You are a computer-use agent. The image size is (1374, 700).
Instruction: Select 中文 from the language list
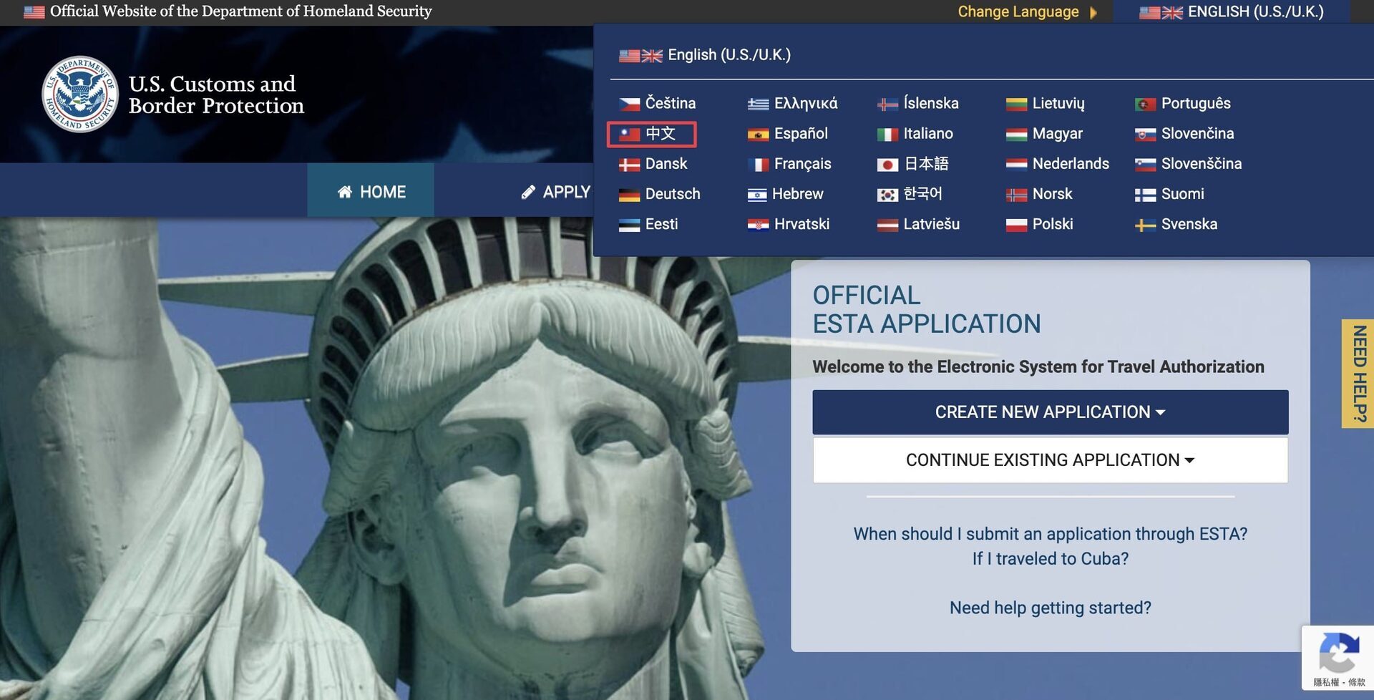659,134
